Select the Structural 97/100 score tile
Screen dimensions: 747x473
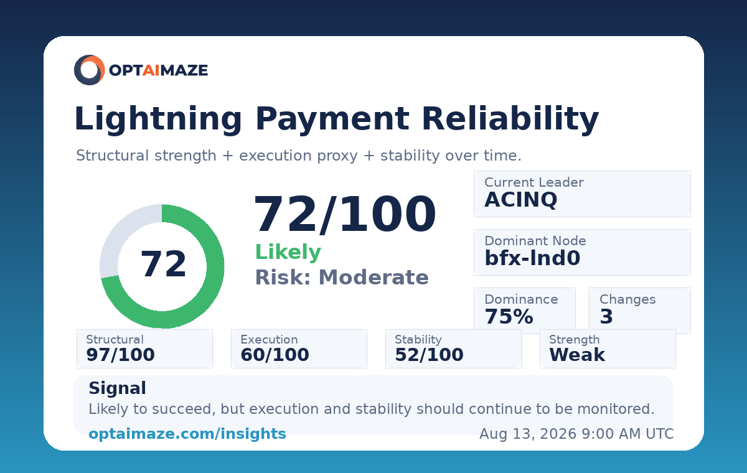144,349
